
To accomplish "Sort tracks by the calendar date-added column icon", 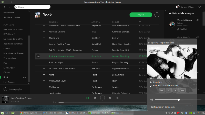I will pos(140,22).
